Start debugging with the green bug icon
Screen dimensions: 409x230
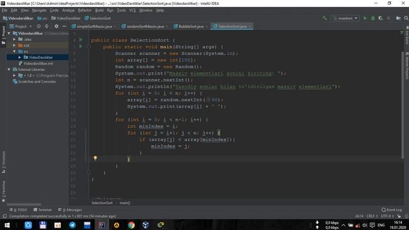click(x=373, y=19)
